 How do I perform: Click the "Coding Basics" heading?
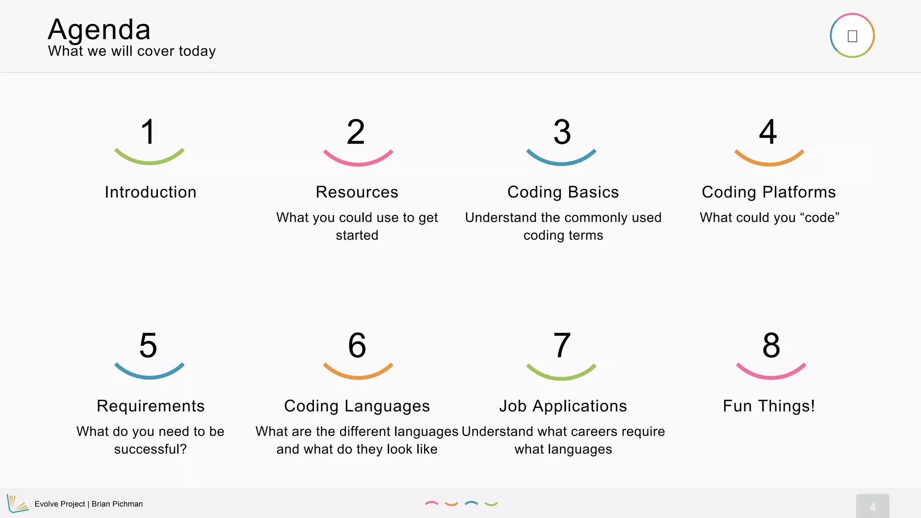[x=563, y=192]
